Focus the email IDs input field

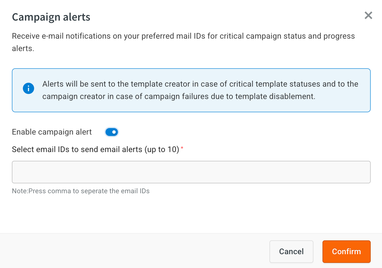point(191,172)
